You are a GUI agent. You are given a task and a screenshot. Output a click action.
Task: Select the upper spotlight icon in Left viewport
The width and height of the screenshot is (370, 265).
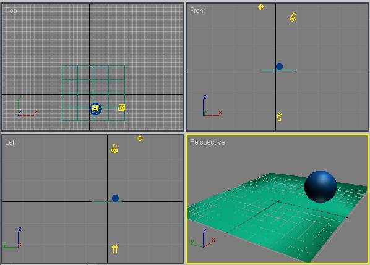coord(114,149)
